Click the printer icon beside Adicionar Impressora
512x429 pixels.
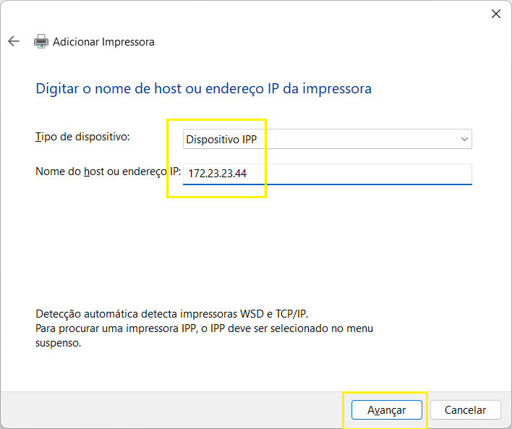coord(41,41)
